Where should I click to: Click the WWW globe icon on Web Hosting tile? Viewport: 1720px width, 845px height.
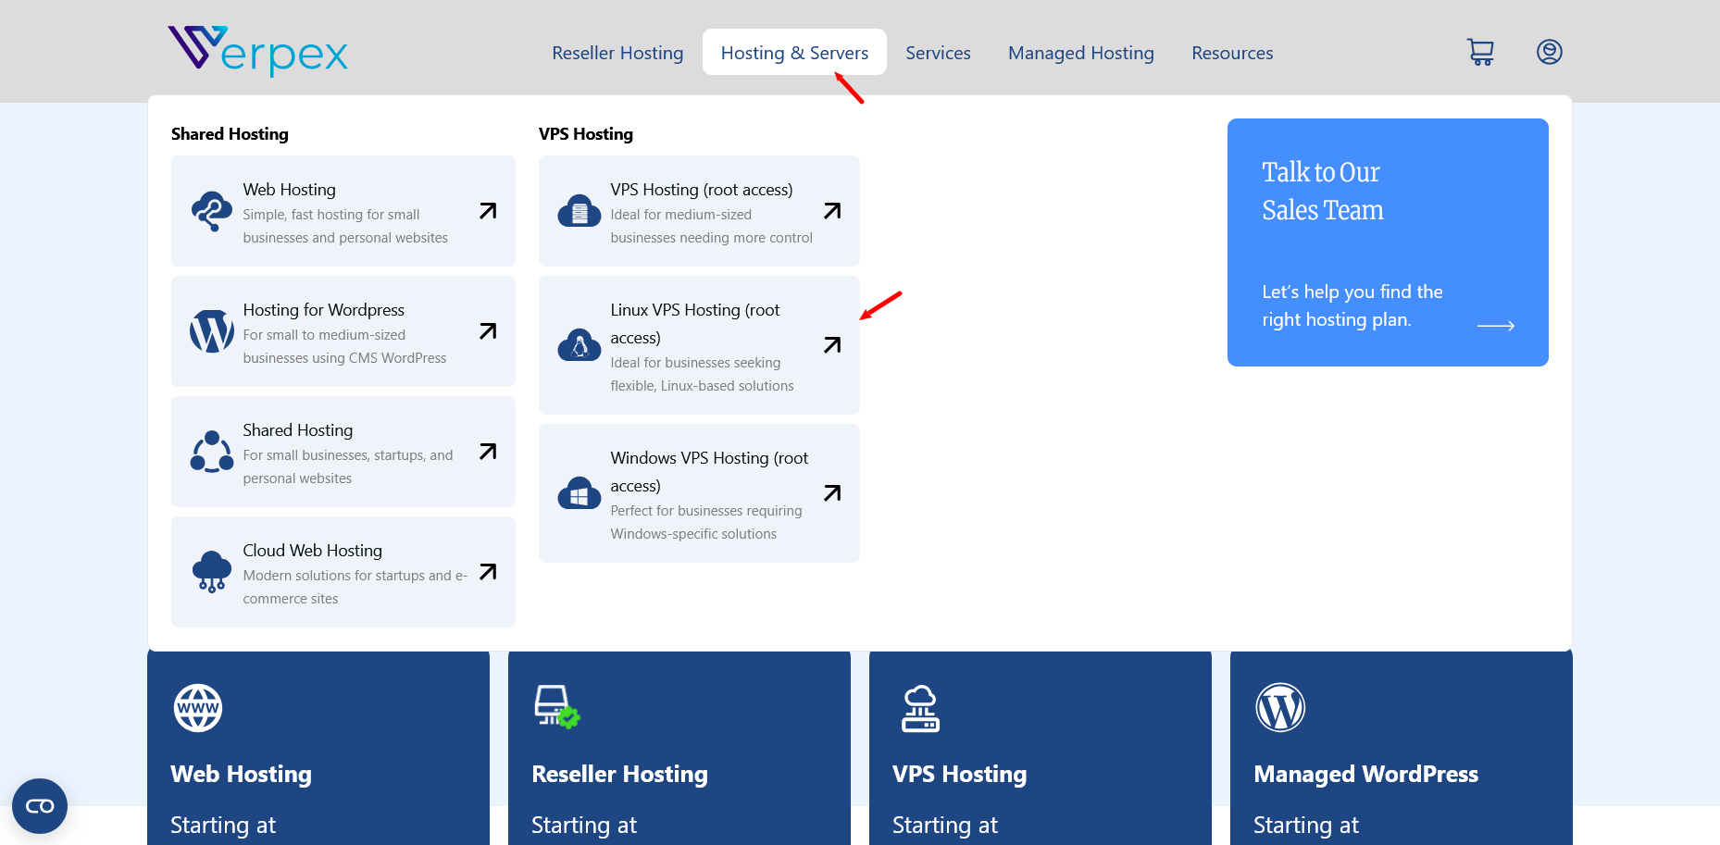click(x=198, y=708)
